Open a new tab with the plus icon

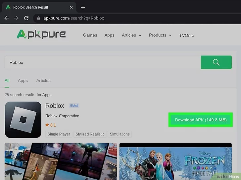(83, 7)
